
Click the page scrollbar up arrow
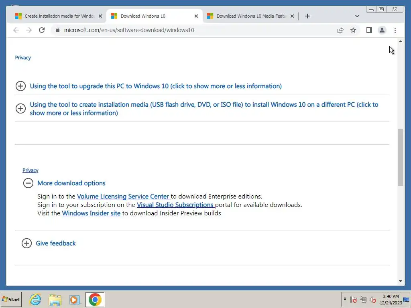(x=400, y=41)
